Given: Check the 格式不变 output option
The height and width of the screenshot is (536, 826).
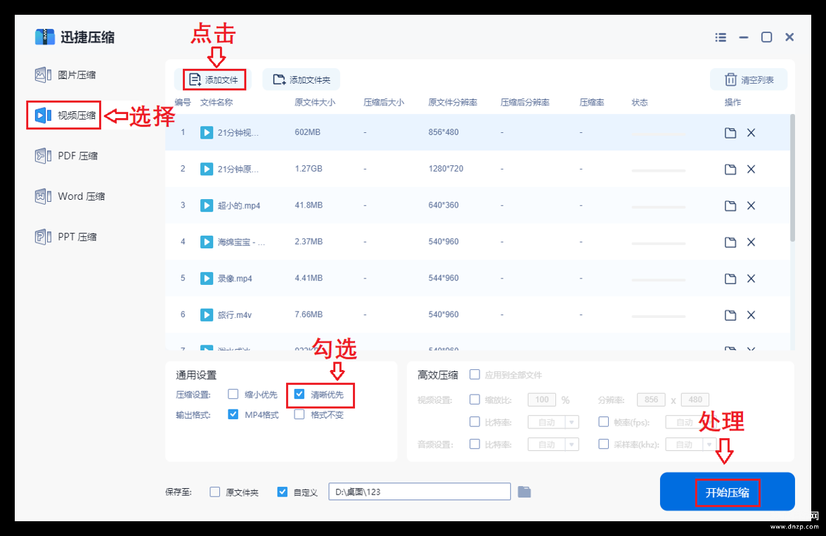Looking at the screenshot, I should (299, 414).
